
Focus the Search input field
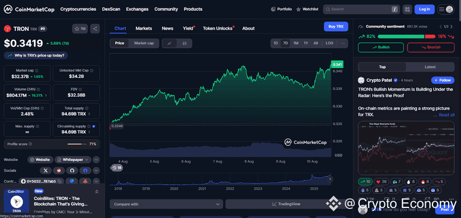pos(361,9)
